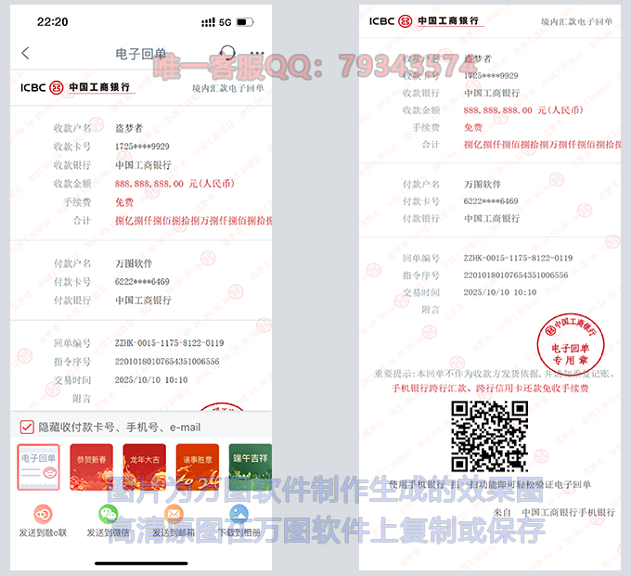Screen dimensions: 631x576
Task: Tap the red 手机银行跨行汇款 fee notice
Action: click(x=489, y=388)
